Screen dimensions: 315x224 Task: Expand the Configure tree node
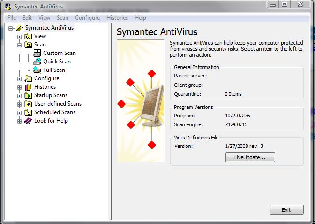click(19, 79)
